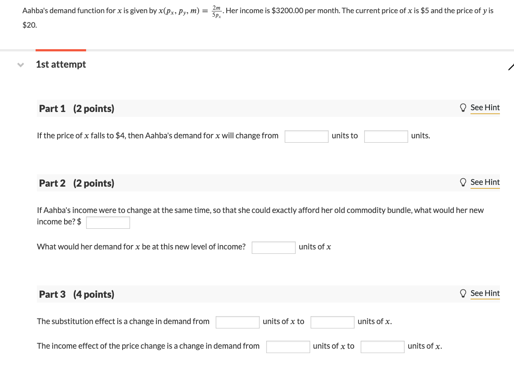Click the orange progress bar near the top
The width and height of the screenshot is (514, 368).
[x=61, y=50]
